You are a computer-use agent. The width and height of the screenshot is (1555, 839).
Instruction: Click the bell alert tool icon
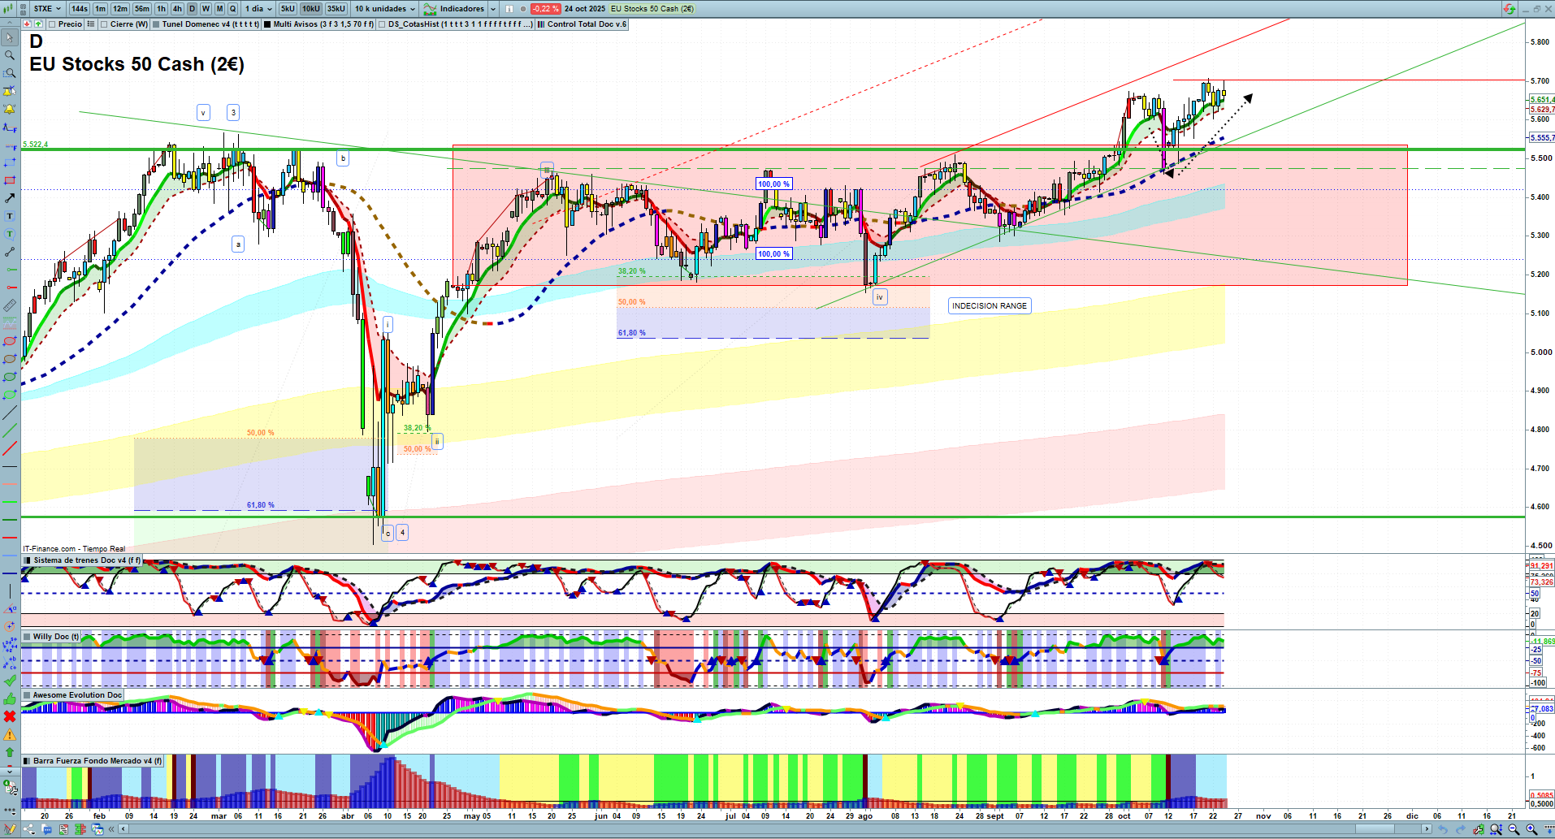click(10, 109)
